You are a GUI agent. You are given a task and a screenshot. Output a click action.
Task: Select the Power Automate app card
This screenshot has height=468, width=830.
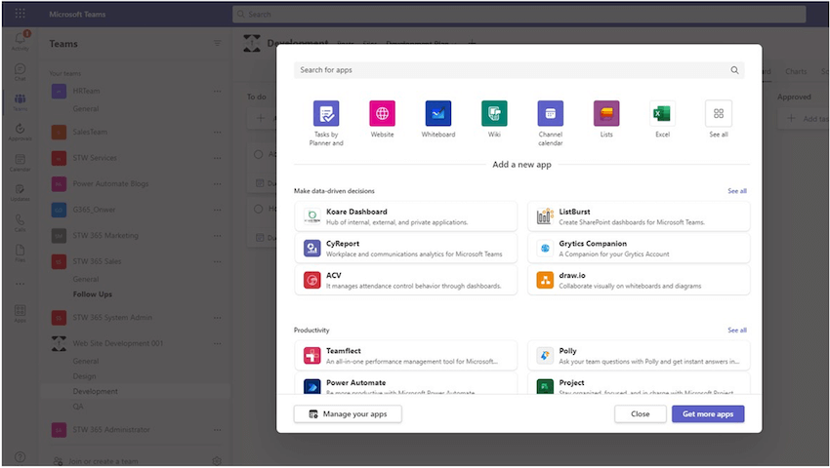pos(406,384)
